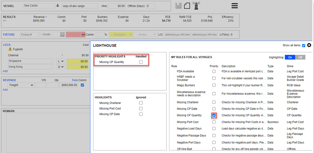
Task: Click the new blank document icon
Action: (187, 6)
